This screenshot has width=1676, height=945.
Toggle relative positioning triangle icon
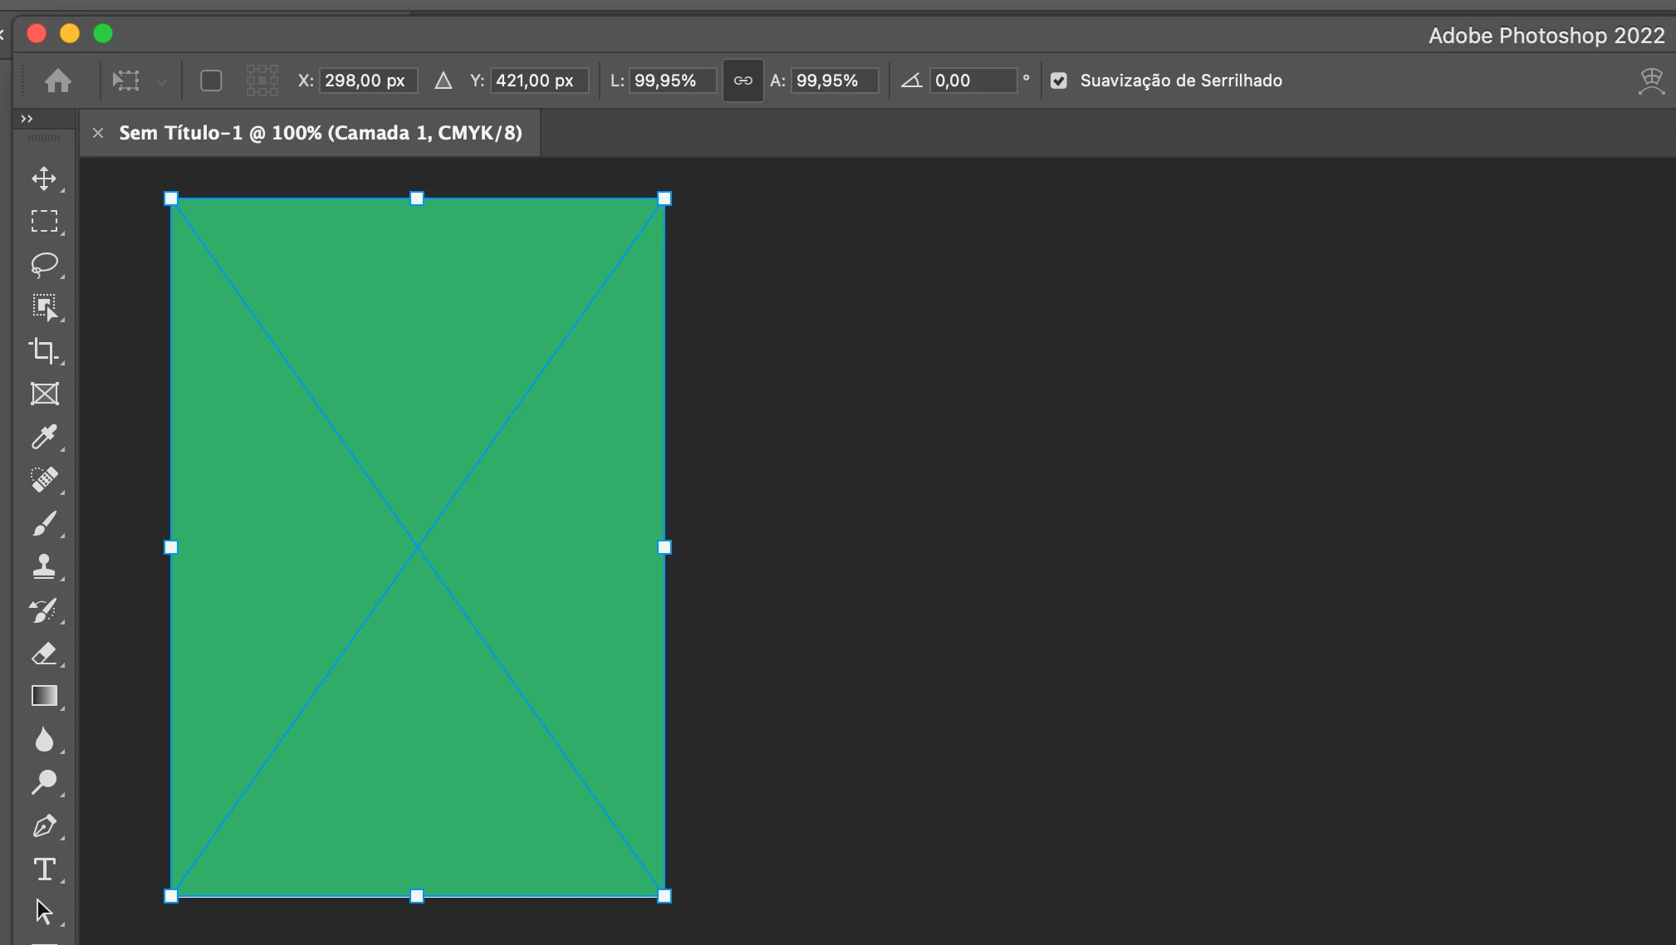444,81
